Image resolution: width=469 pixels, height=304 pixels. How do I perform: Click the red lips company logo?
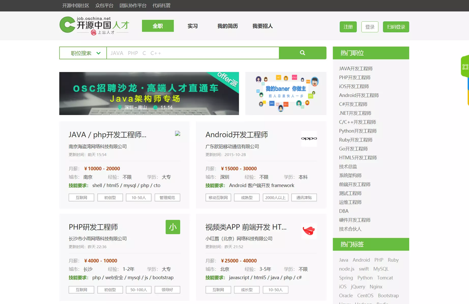(309, 230)
